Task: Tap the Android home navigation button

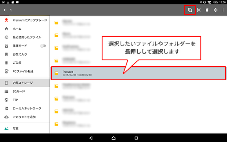Action: 113,138
